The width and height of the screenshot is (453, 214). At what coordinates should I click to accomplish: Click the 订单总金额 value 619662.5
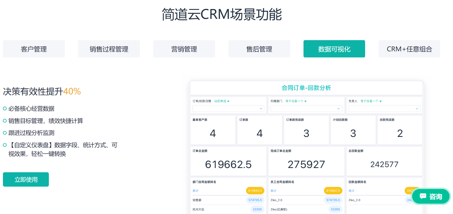coord(228,165)
